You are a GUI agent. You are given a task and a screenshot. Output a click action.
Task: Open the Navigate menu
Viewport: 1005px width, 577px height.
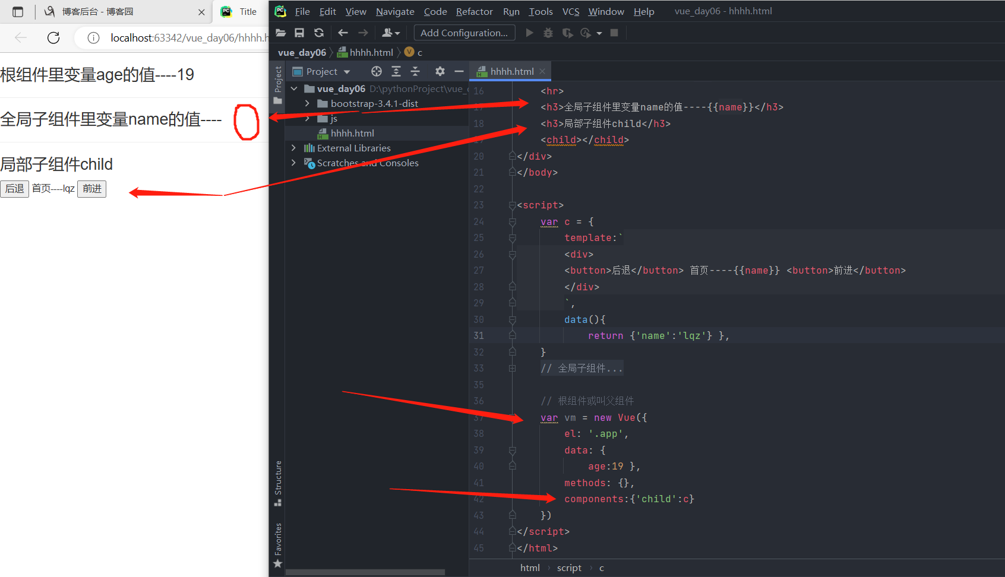point(395,11)
